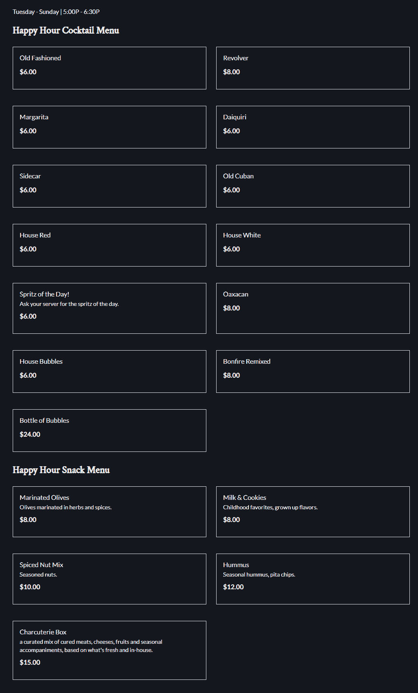Screen dimensions: 418x693
Task: Open the Charcuterie Box card
Action: tap(109, 650)
